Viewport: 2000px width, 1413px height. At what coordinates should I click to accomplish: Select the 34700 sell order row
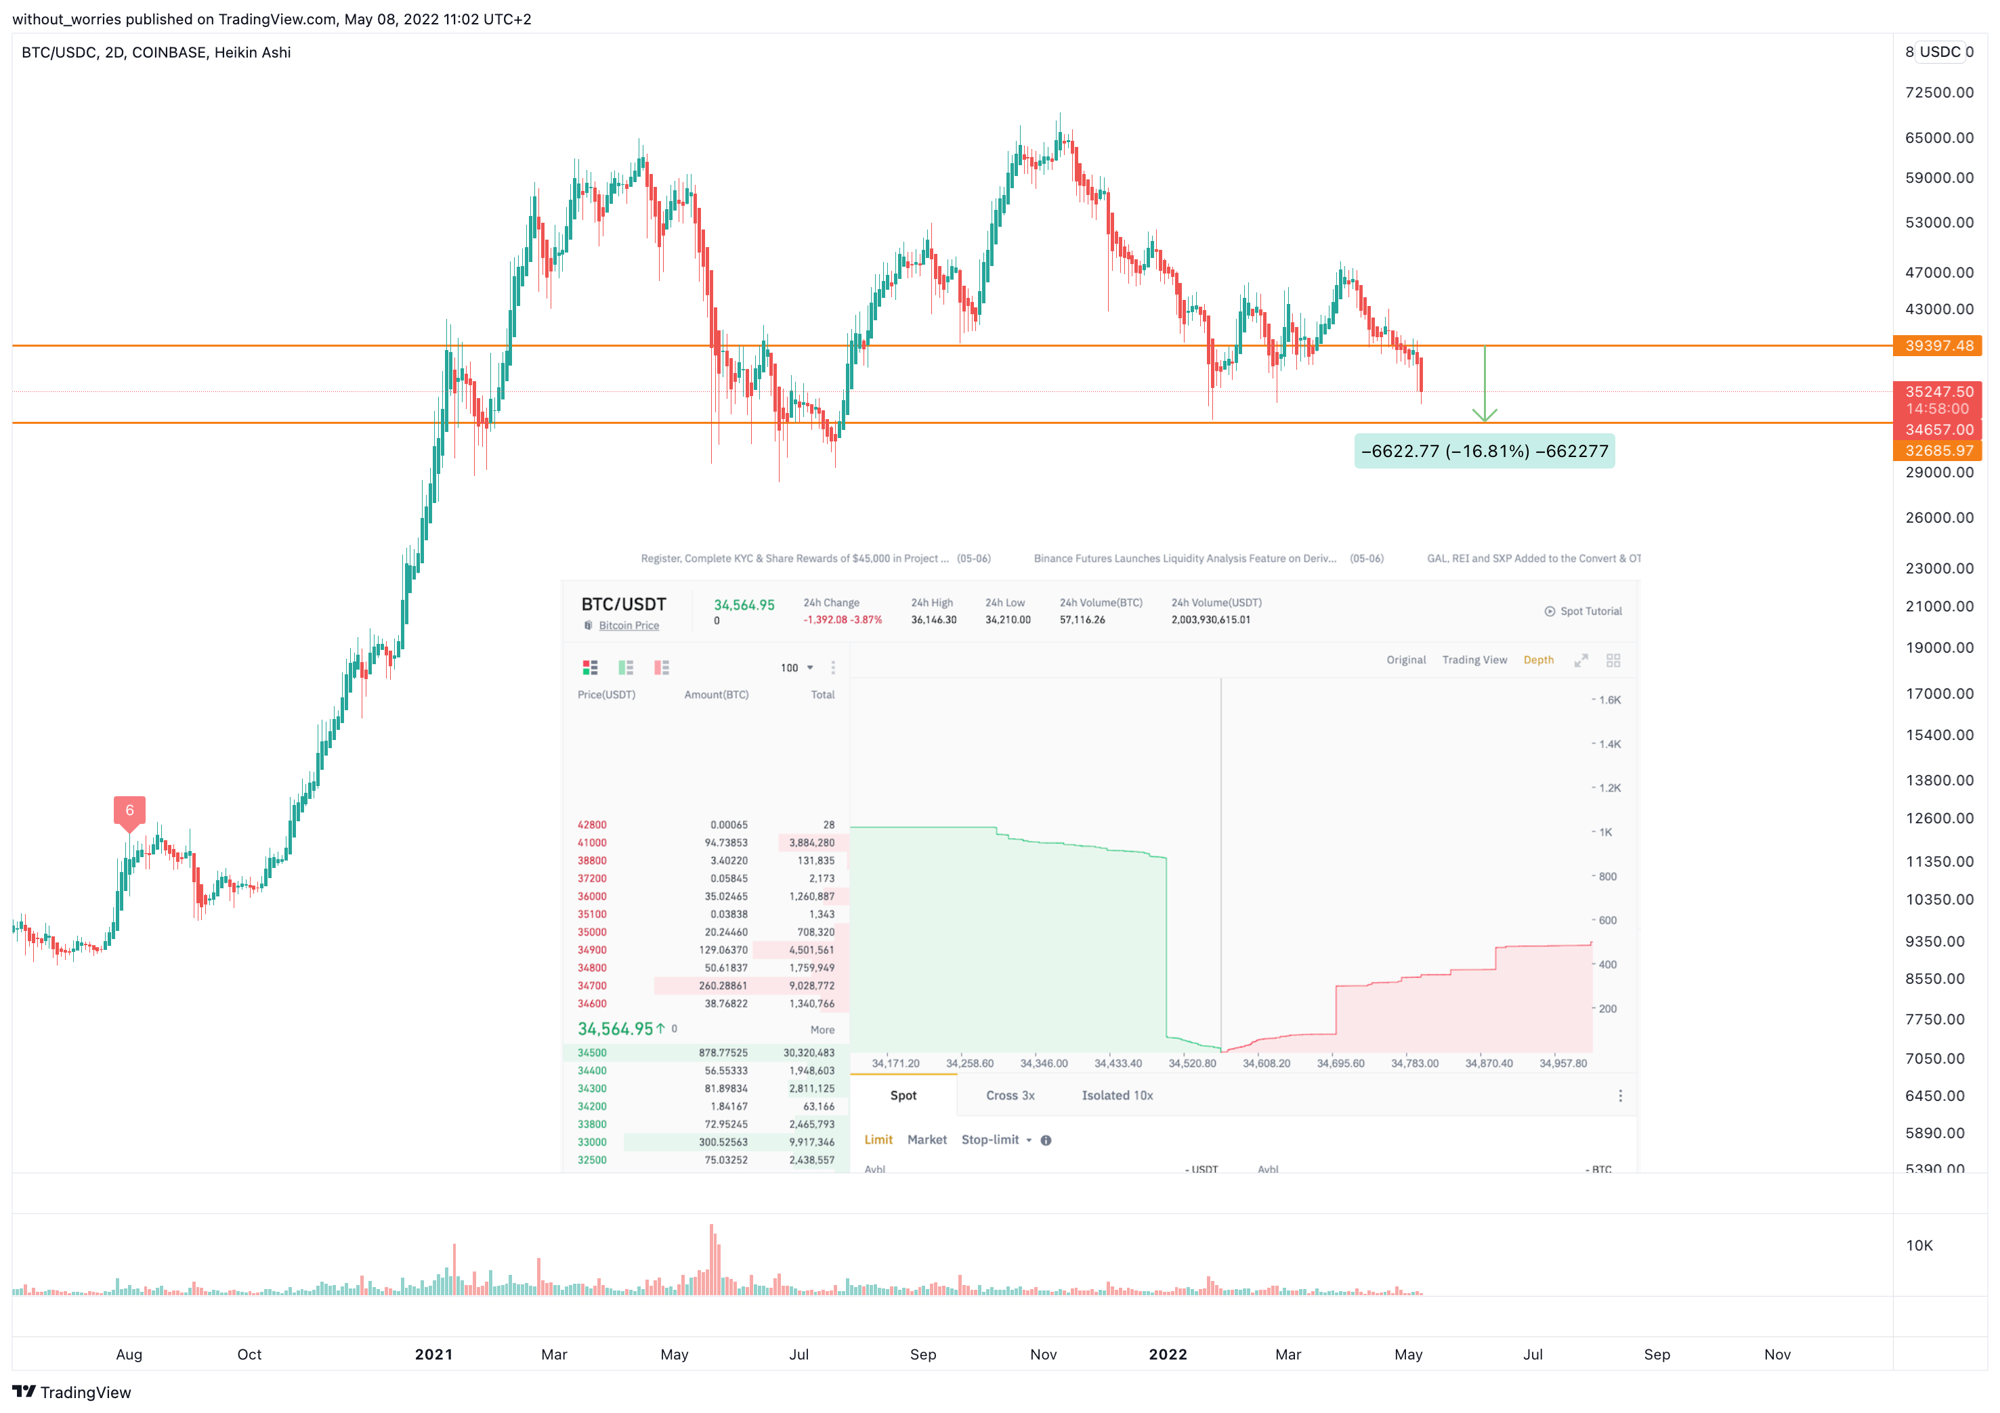coord(706,986)
